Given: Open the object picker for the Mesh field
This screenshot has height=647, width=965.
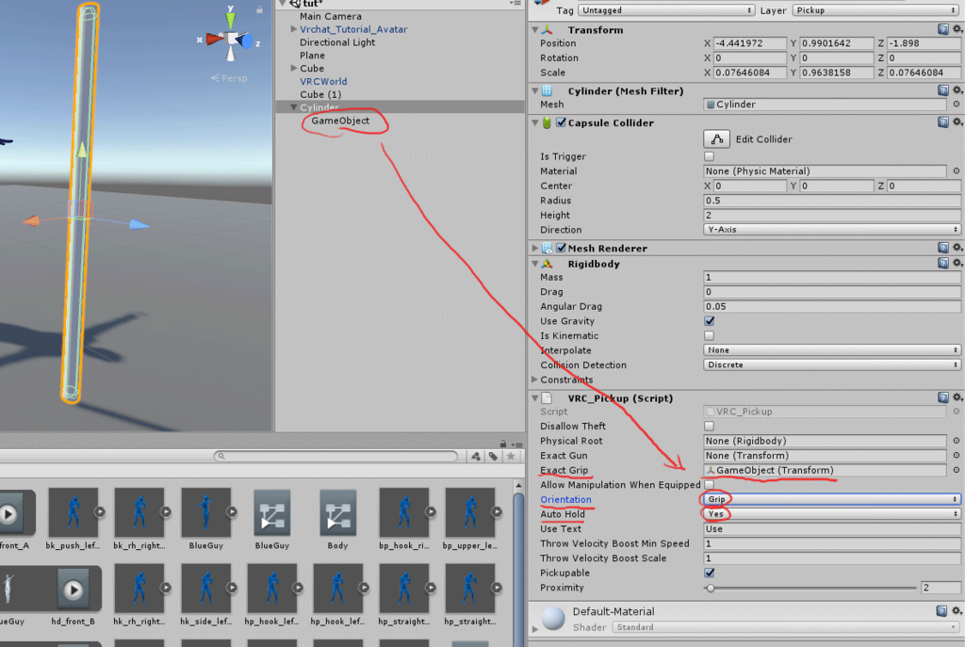Looking at the screenshot, I should click(x=957, y=104).
